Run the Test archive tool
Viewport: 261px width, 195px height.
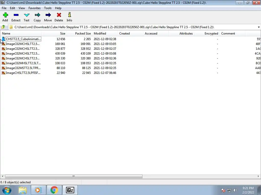click(x=27, y=15)
